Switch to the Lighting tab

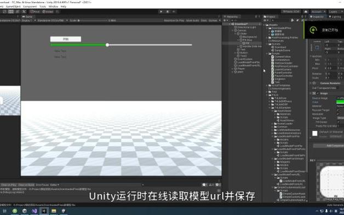tap(335, 16)
